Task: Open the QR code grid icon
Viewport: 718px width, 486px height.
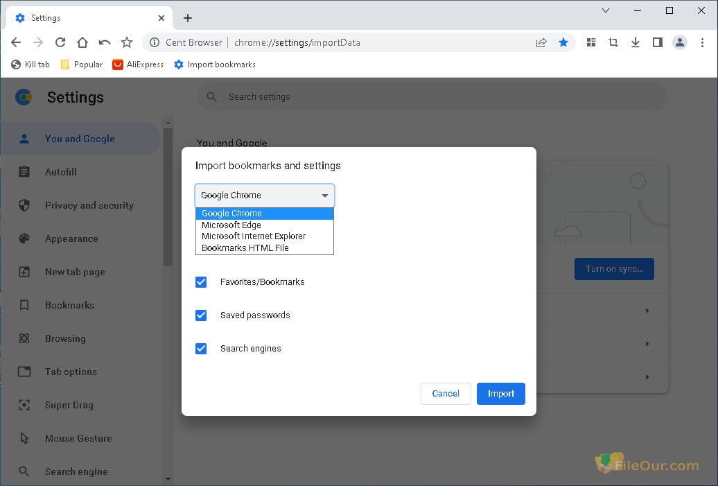Action: tap(591, 42)
